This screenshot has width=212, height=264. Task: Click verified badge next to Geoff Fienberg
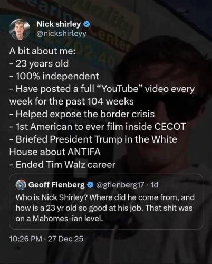click(90, 185)
